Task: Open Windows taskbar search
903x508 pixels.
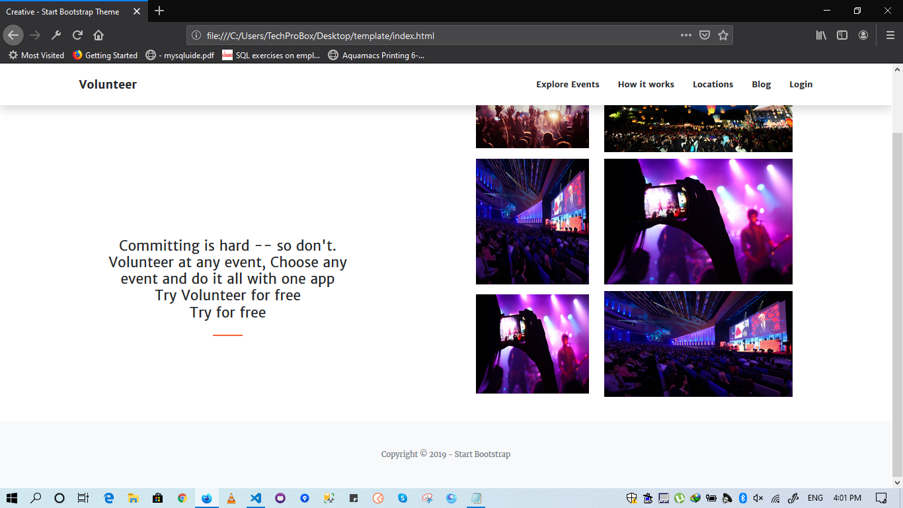Action: tap(36, 498)
